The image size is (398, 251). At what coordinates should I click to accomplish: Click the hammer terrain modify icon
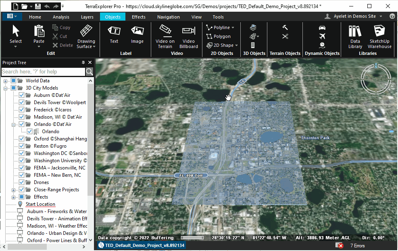point(285,27)
